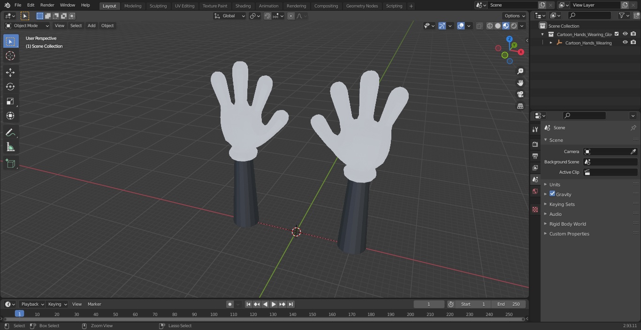The image size is (641, 330).
Task: Select the Annotate pencil tool
Action: pos(10,133)
